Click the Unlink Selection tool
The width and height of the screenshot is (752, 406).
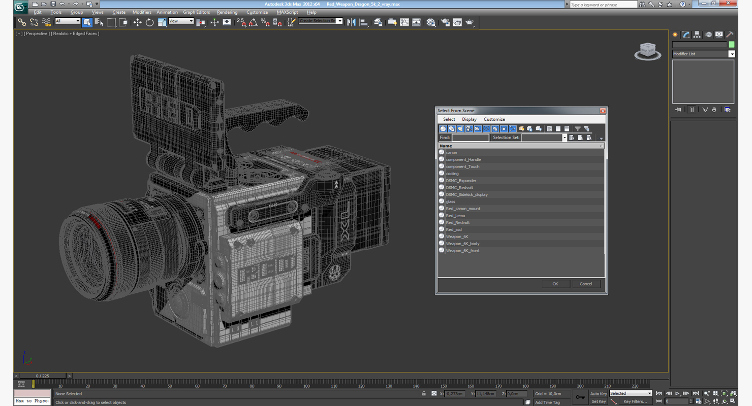point(34,22)
